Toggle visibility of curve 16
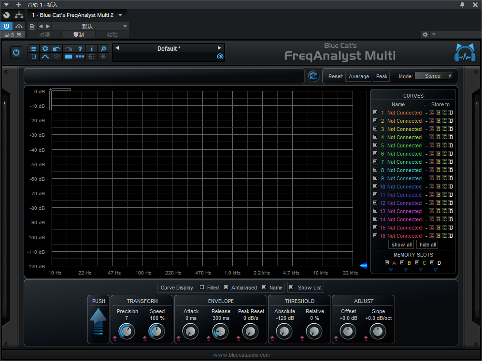482x361 pixels. [375, 235]
